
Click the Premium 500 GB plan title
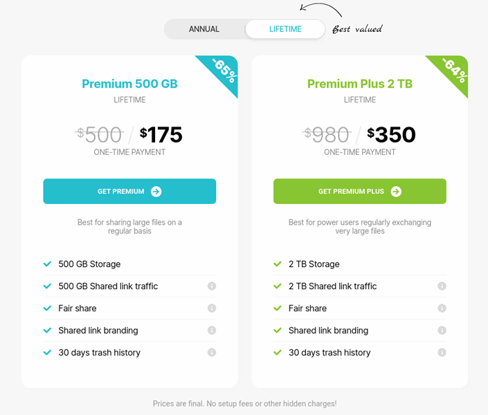[129, 84]
